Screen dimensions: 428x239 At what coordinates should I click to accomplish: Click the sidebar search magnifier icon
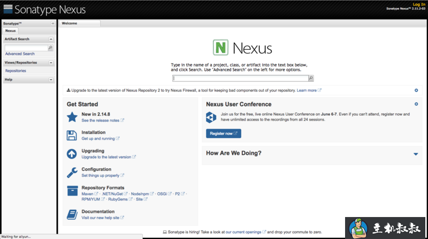coord(50,48)
